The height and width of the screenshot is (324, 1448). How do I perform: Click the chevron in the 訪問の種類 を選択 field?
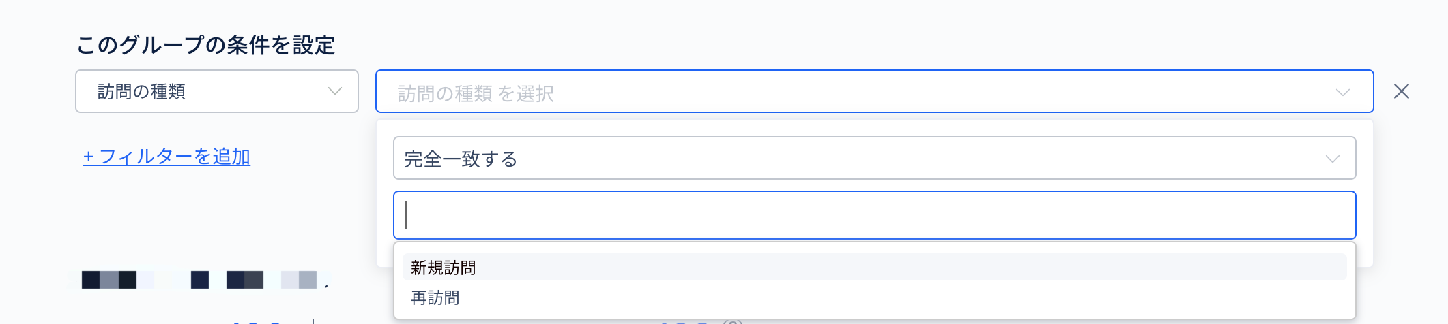point(1342,92)
